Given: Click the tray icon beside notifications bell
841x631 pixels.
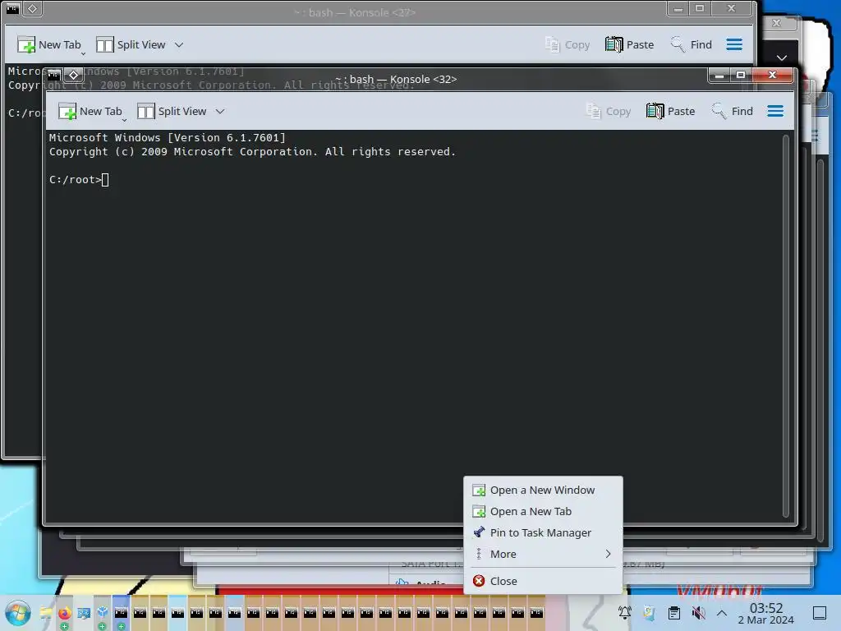Looking at the screenshot, I should [x=649, y=612].
